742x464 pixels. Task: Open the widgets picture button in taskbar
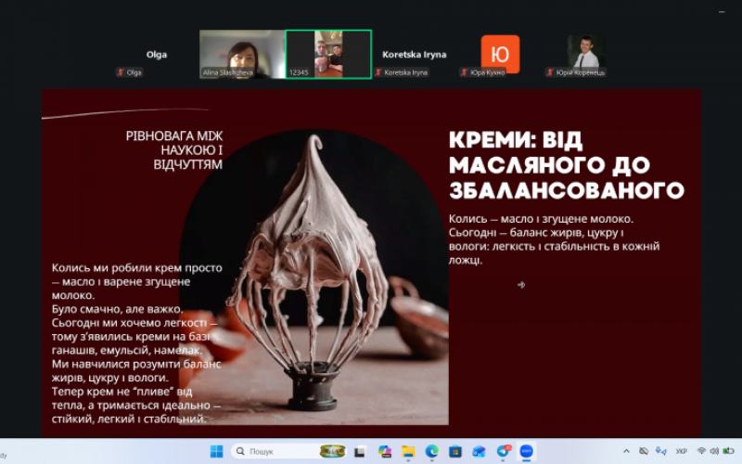(x=332, y=451)
